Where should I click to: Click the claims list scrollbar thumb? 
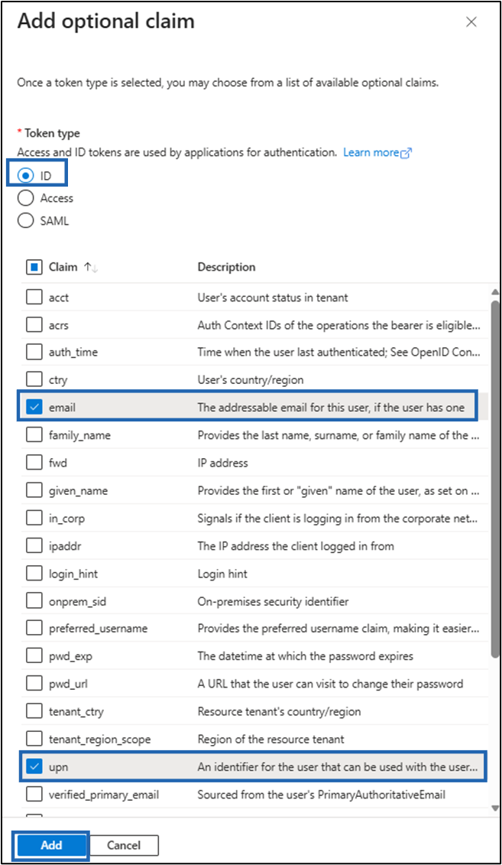(x=495, y=479)
